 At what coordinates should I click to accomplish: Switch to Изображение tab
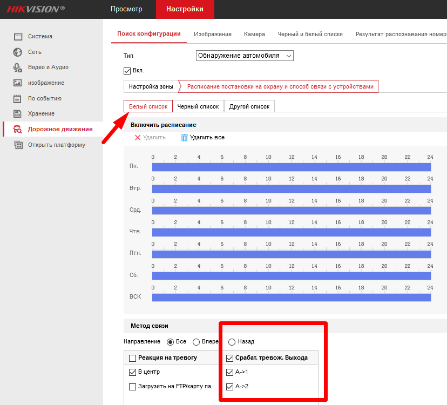tap(212, 34)
